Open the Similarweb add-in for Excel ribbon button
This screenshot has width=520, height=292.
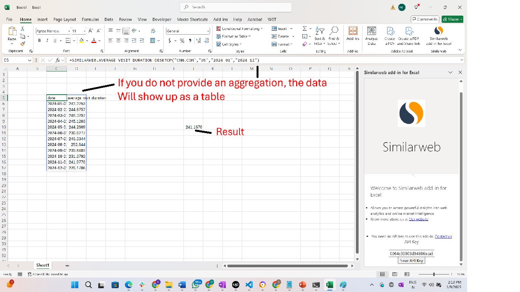(439, 36)
